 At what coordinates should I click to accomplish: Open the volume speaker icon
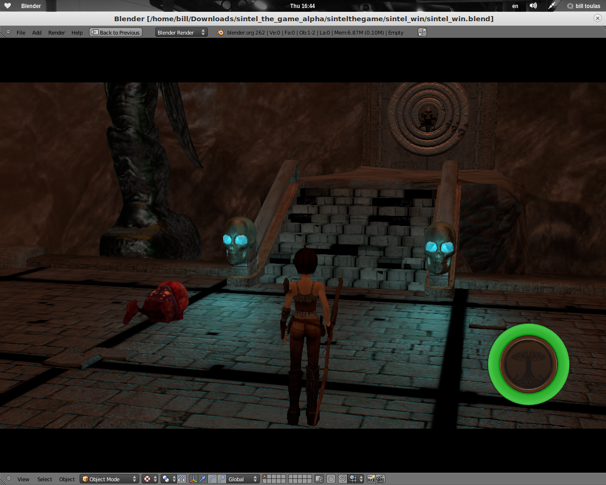coord(534,6)
